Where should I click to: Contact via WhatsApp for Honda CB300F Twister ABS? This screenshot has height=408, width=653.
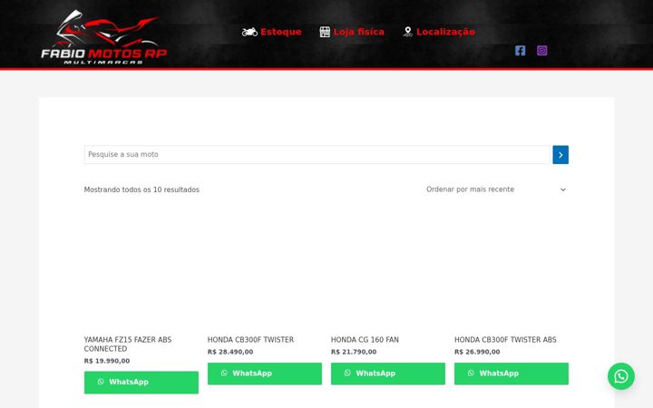click(x=511, y=374)
